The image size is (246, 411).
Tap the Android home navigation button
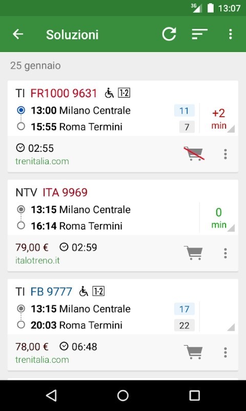pyautogui.click(x=122, y=396)
